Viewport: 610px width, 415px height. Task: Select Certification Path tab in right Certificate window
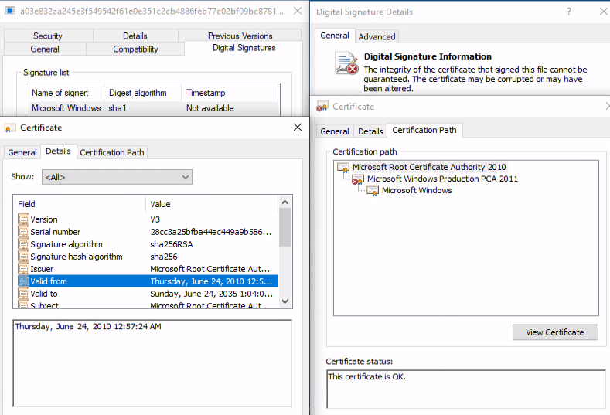point(424,131)
